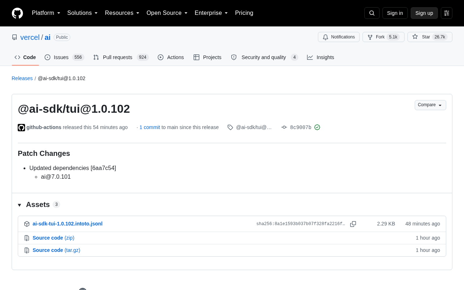Download ai-sdk-tui-1.0.102.intoto.jsonl

click(67, 224)
